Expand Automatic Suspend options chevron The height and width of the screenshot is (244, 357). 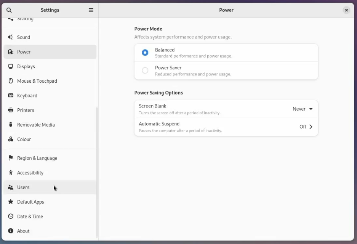311,127
